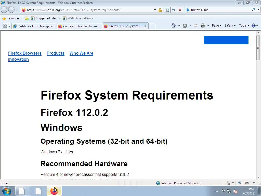Switch to Certificate Error tab
The image size is (261, 196).
pos(34,26)
